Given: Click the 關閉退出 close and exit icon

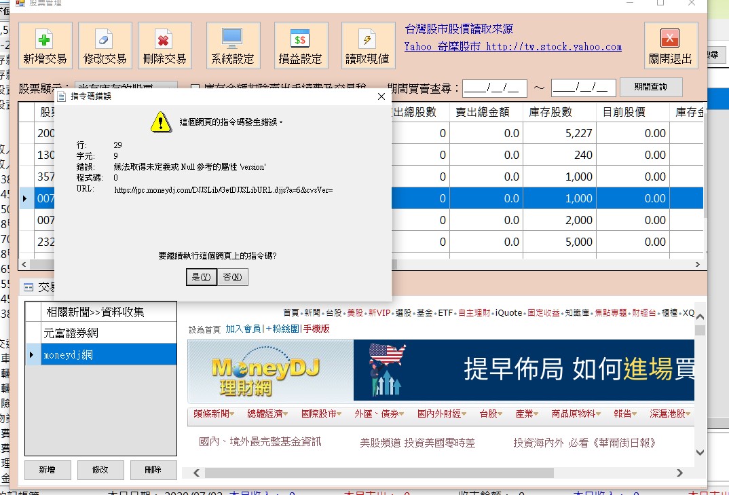Looking at the screenshot, I should (x=671, y=45).
